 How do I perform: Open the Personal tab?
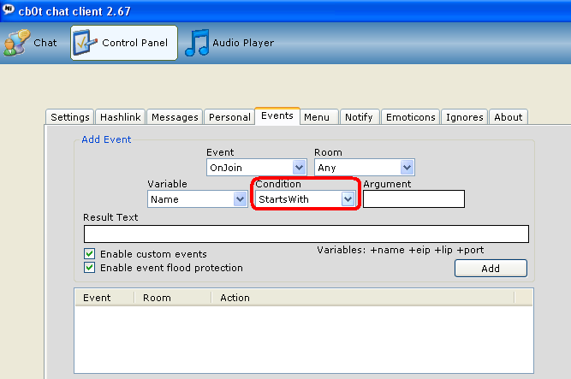[229, 117]
